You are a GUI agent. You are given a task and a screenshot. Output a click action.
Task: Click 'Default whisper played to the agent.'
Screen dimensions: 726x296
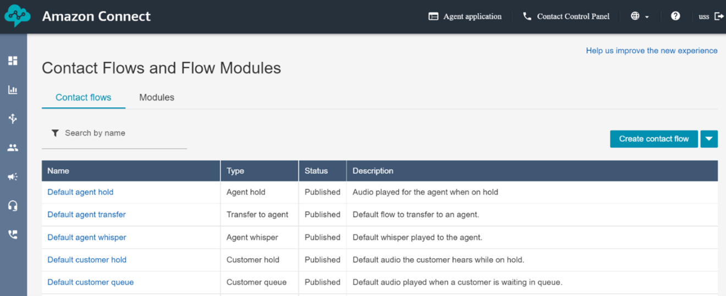(417, 237)
